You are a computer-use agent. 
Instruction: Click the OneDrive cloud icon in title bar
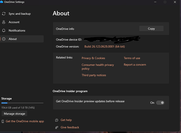click(x=2, y=2)
